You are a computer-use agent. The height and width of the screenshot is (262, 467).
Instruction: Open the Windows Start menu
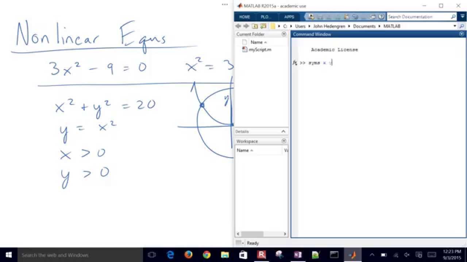pos(9,255)
